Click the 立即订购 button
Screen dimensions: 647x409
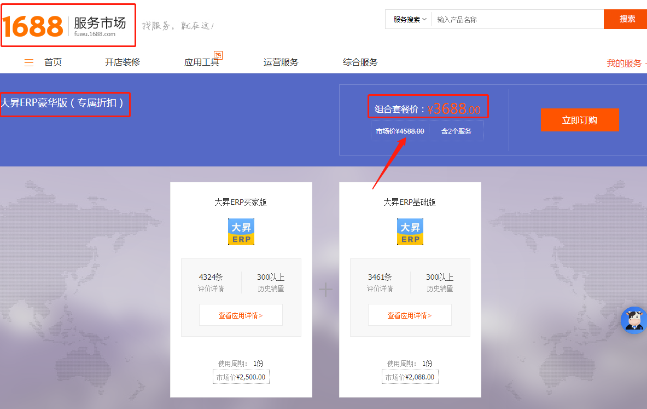580,120
